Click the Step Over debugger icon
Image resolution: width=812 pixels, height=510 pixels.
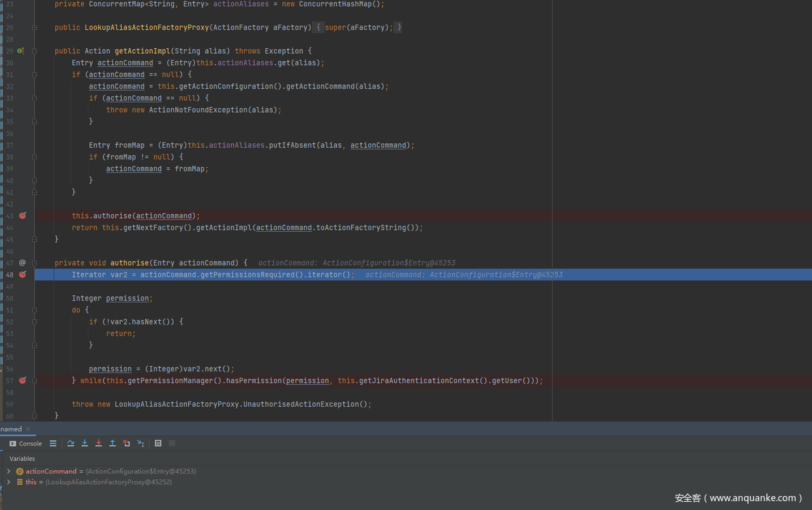point(70,443)
